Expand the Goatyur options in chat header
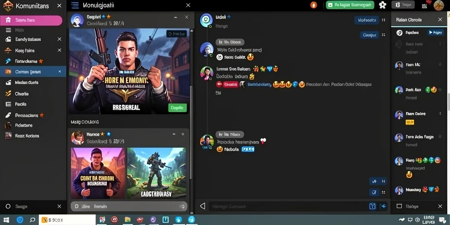Image resolution: width=450 pixels, height=225 pixels. pyautogui.click(x=383, y=35)
